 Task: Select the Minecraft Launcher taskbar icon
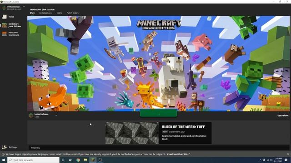93,160
